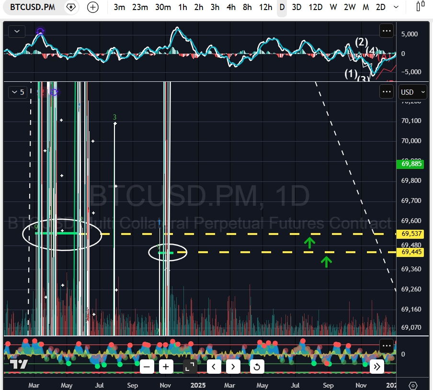Click the 5,000 indicator scale value

[x=410, y=34]
